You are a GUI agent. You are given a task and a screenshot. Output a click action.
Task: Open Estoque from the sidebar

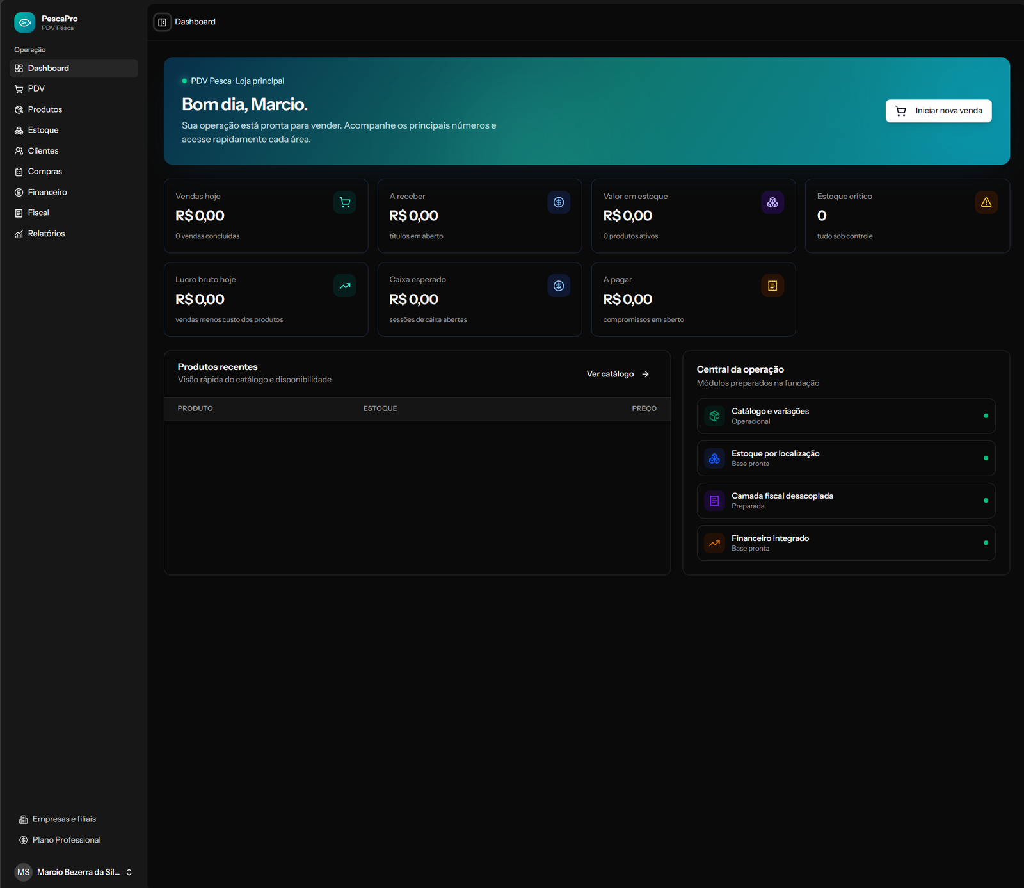[74, 130]
